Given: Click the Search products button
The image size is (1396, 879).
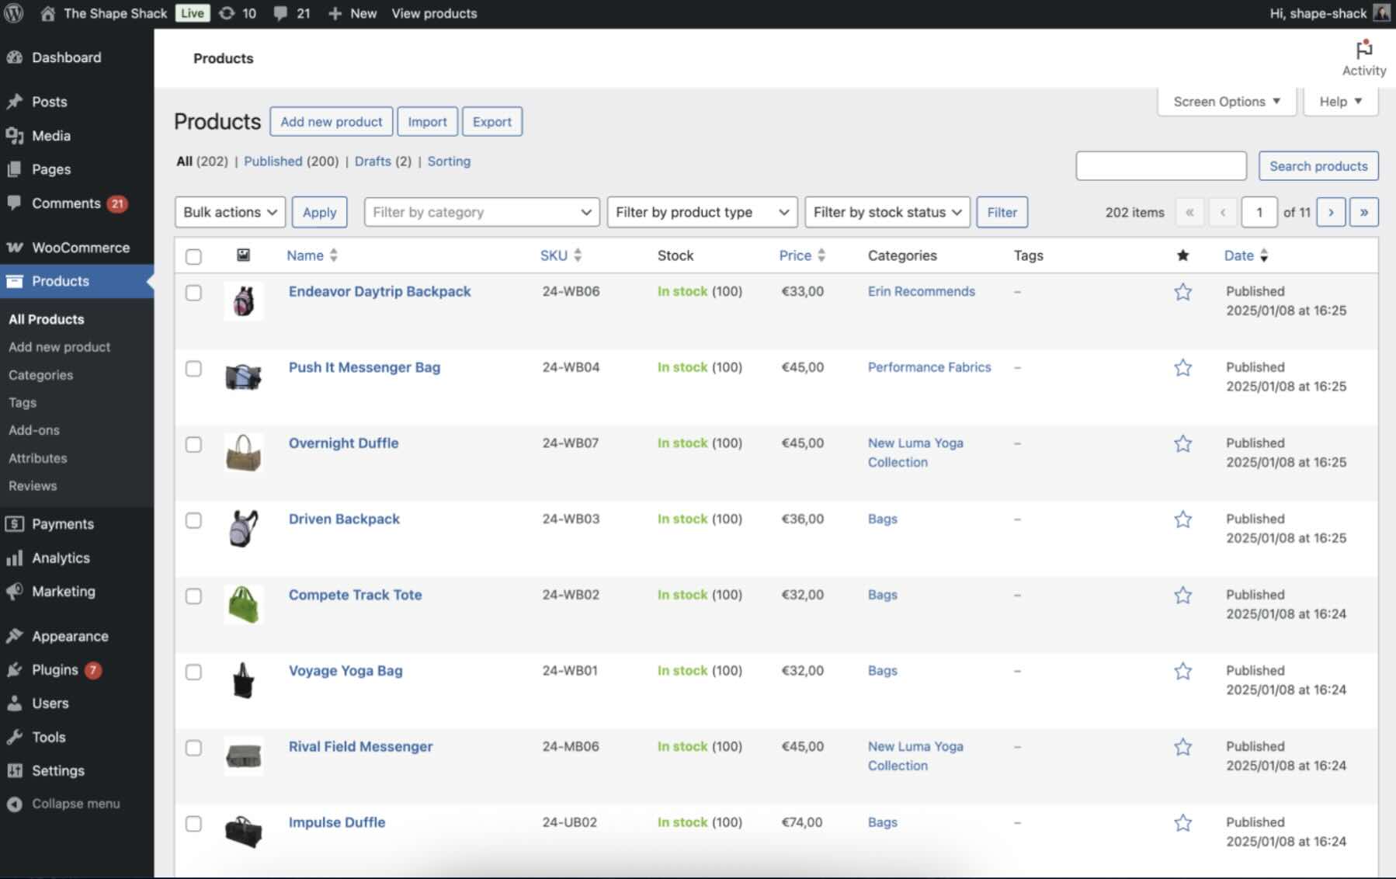Looking at the screenshot, I should pyautogui.click(x=1318, y=166).
